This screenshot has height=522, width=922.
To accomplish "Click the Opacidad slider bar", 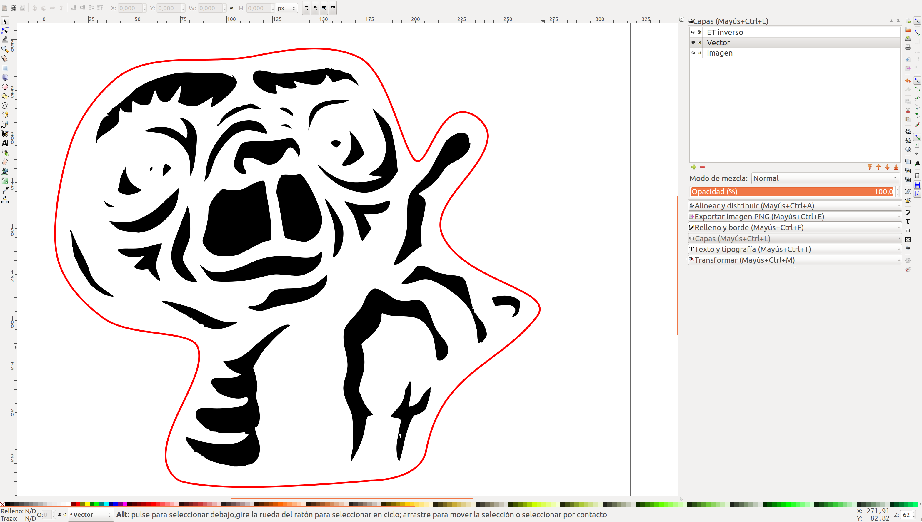I will pos(789,192).
